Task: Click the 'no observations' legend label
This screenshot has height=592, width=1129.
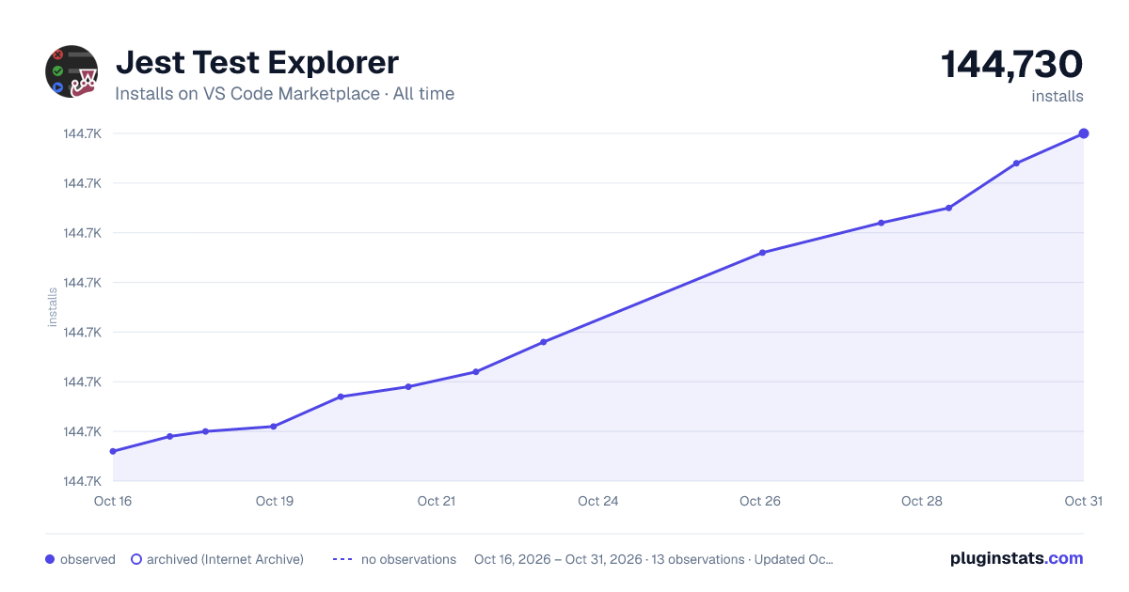Action: (408, 559)
